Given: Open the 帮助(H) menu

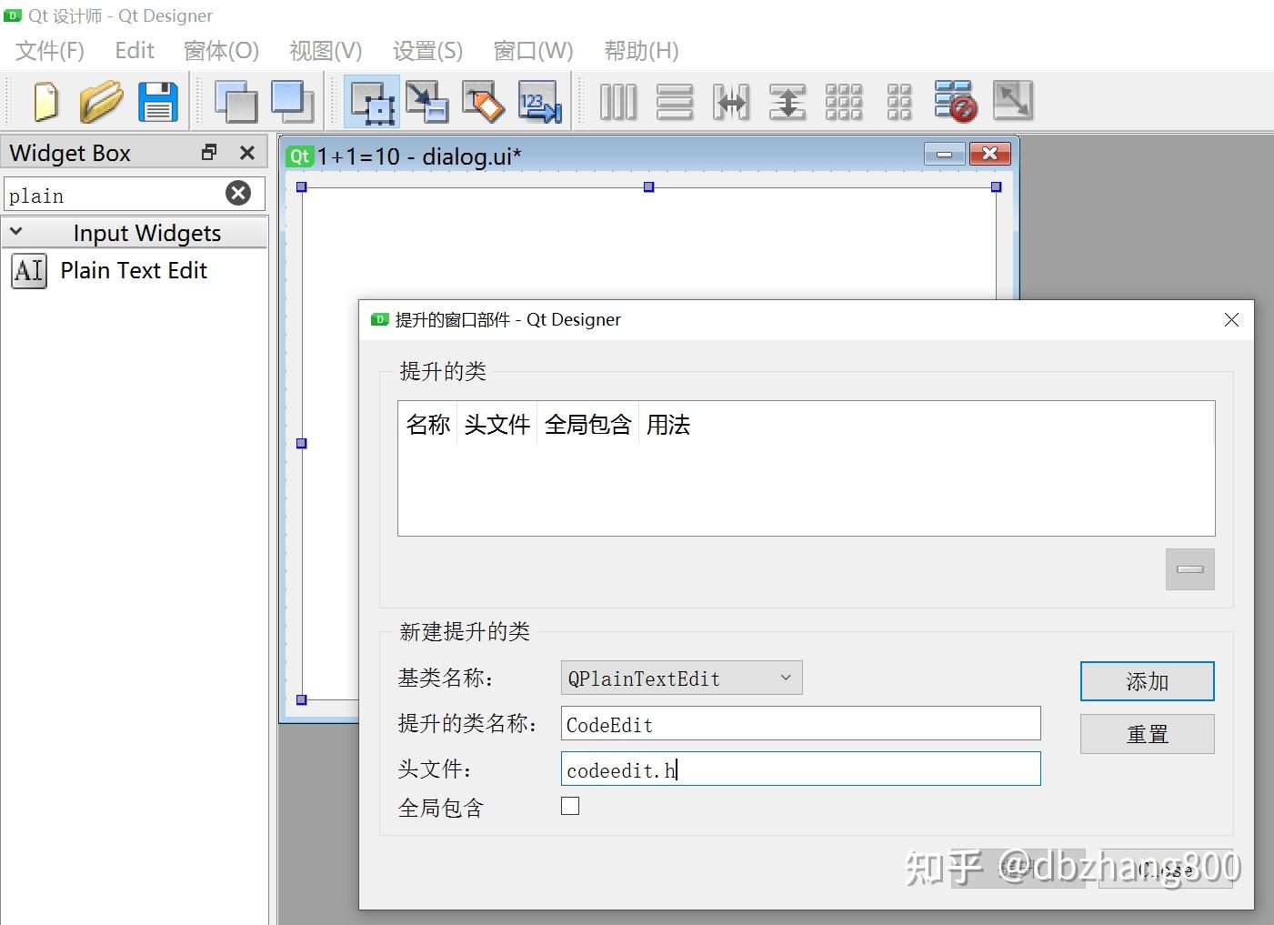Looking at the screenshot, I should pos(641,51).
